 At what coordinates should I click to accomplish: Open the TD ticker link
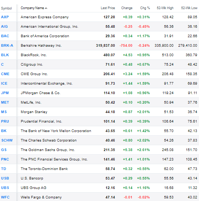click(4, 169)
